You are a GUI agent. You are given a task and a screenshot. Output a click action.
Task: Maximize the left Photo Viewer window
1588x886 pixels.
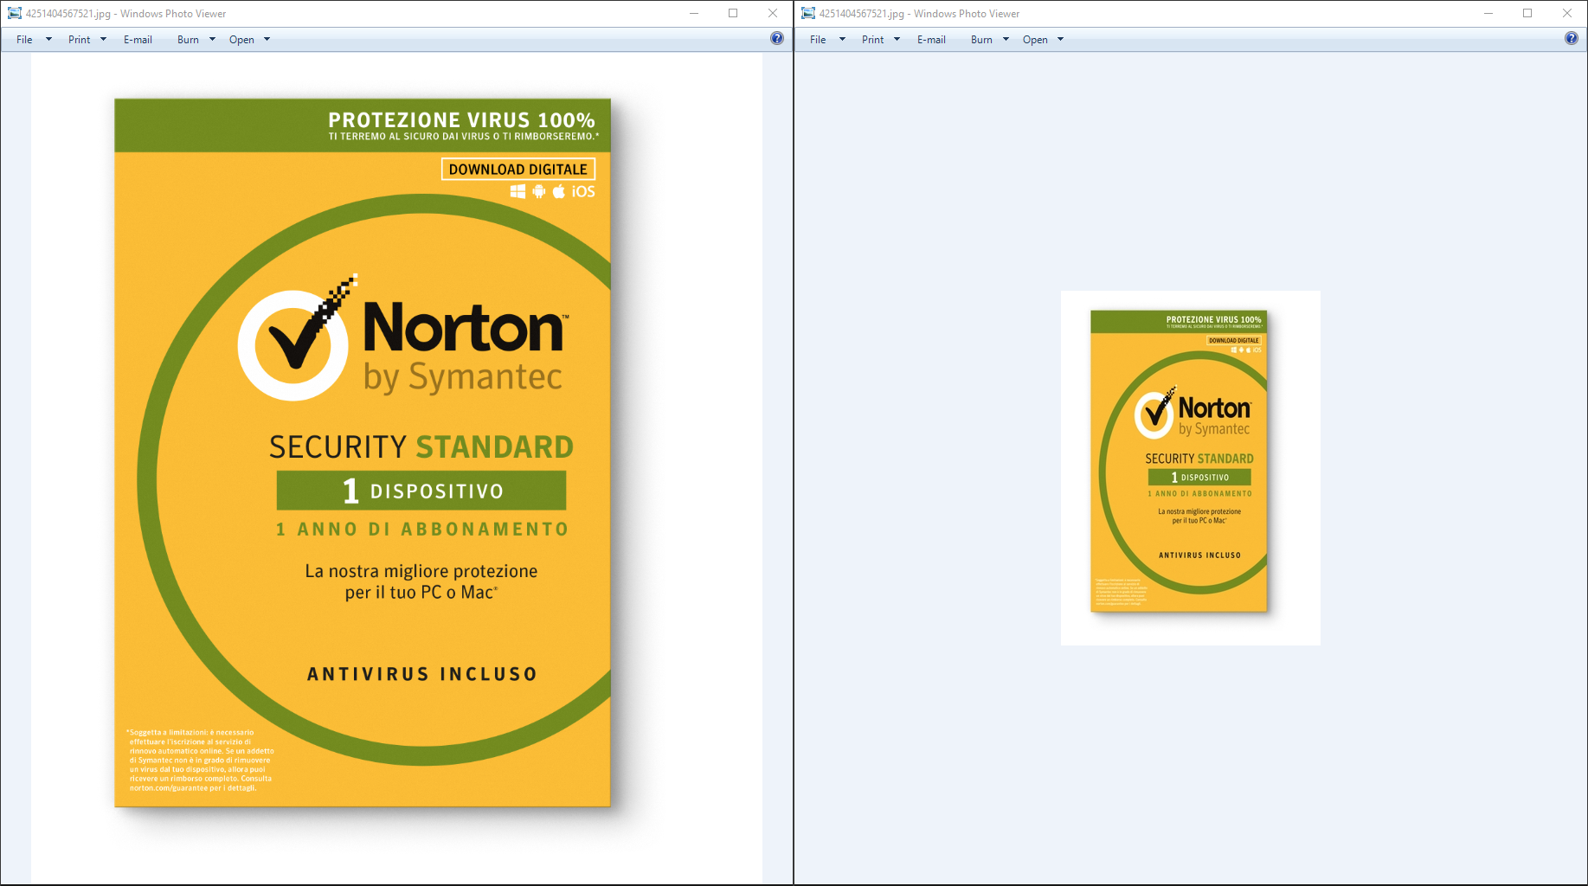[x=733, y=13]
